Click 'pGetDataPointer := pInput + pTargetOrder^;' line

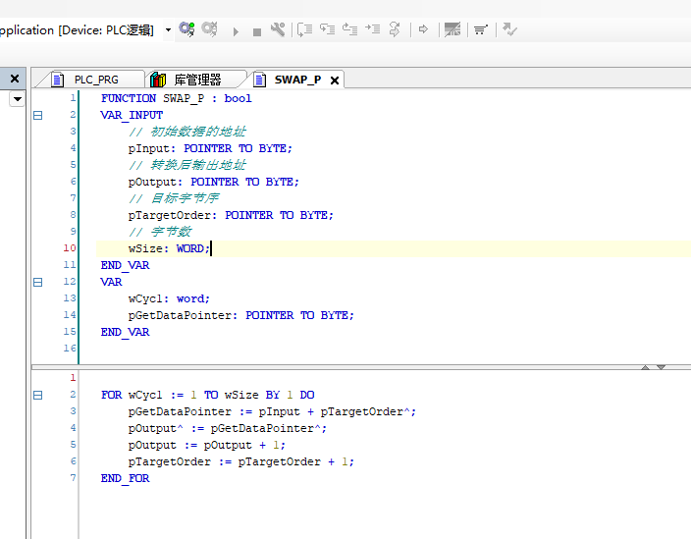(x=272, y=411)
